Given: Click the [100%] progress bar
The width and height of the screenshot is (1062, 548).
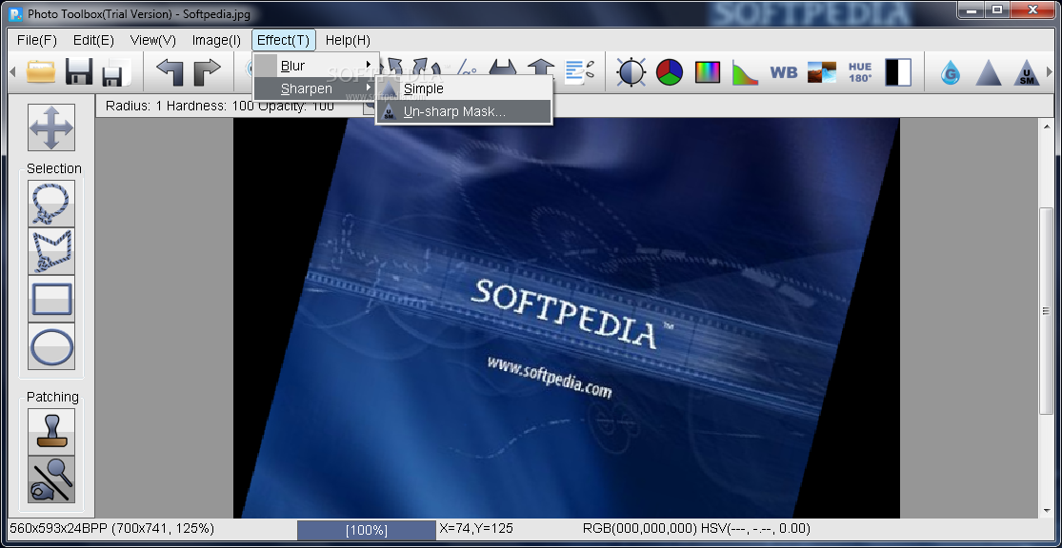Looking at the screenshot, I should click(x=367, y=530).
